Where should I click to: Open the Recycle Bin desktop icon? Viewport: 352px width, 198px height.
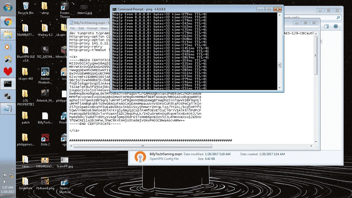coord(26,8)
